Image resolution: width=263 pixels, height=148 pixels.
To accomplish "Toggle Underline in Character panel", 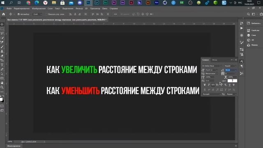I will pyautogui.click(x=230, y=85).
